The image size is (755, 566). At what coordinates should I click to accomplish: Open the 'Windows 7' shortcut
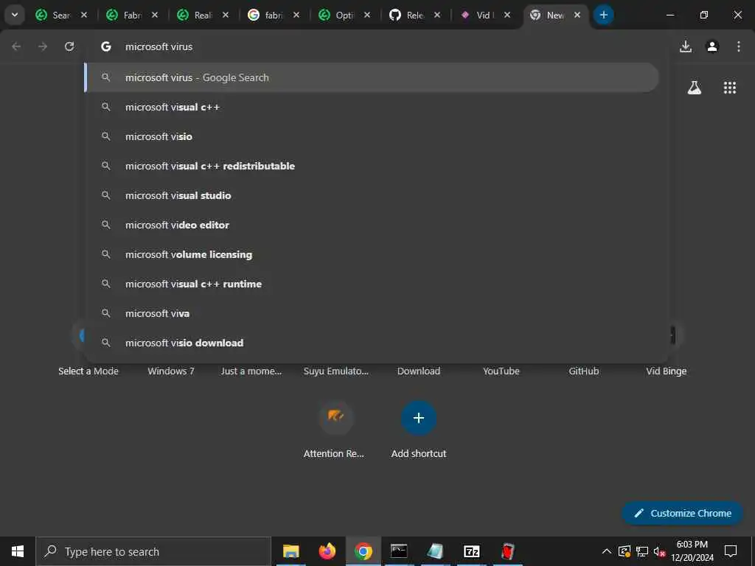pyautogui.click(x=171, y=371)
